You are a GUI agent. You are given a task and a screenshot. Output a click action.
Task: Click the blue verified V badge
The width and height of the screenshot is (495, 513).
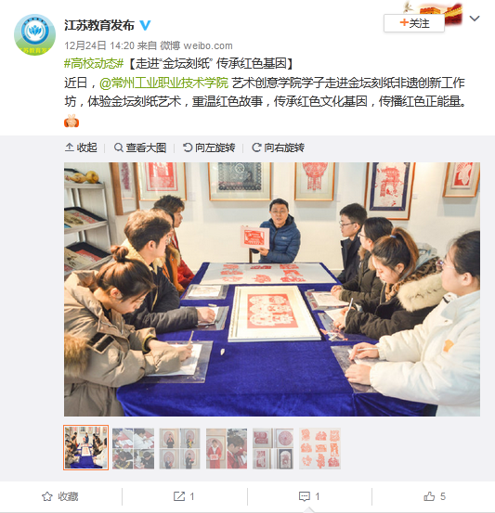pos(145,25)
